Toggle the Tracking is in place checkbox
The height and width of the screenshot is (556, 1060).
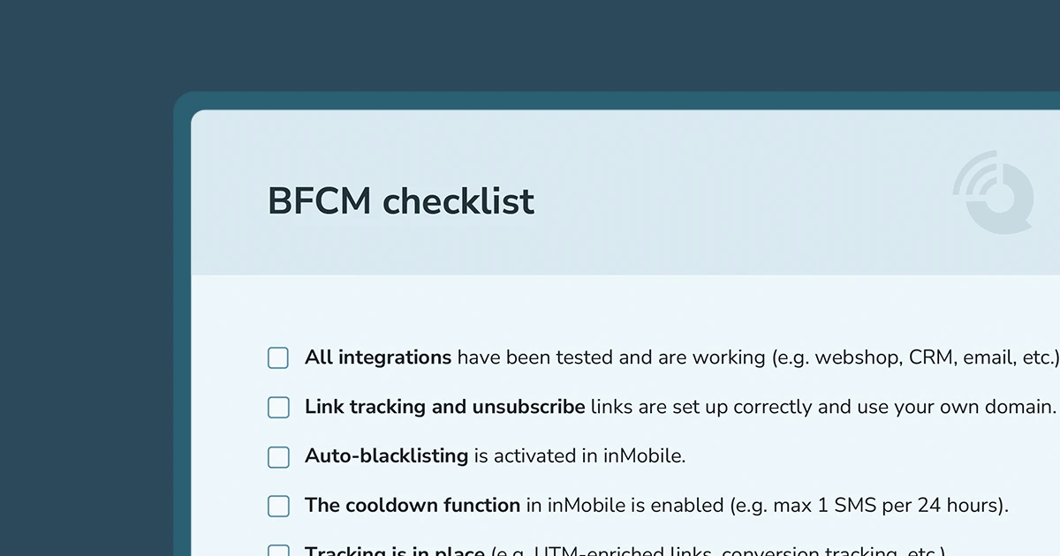278,551
